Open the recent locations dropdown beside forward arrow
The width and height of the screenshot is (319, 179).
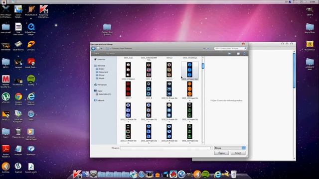point(102,49)
